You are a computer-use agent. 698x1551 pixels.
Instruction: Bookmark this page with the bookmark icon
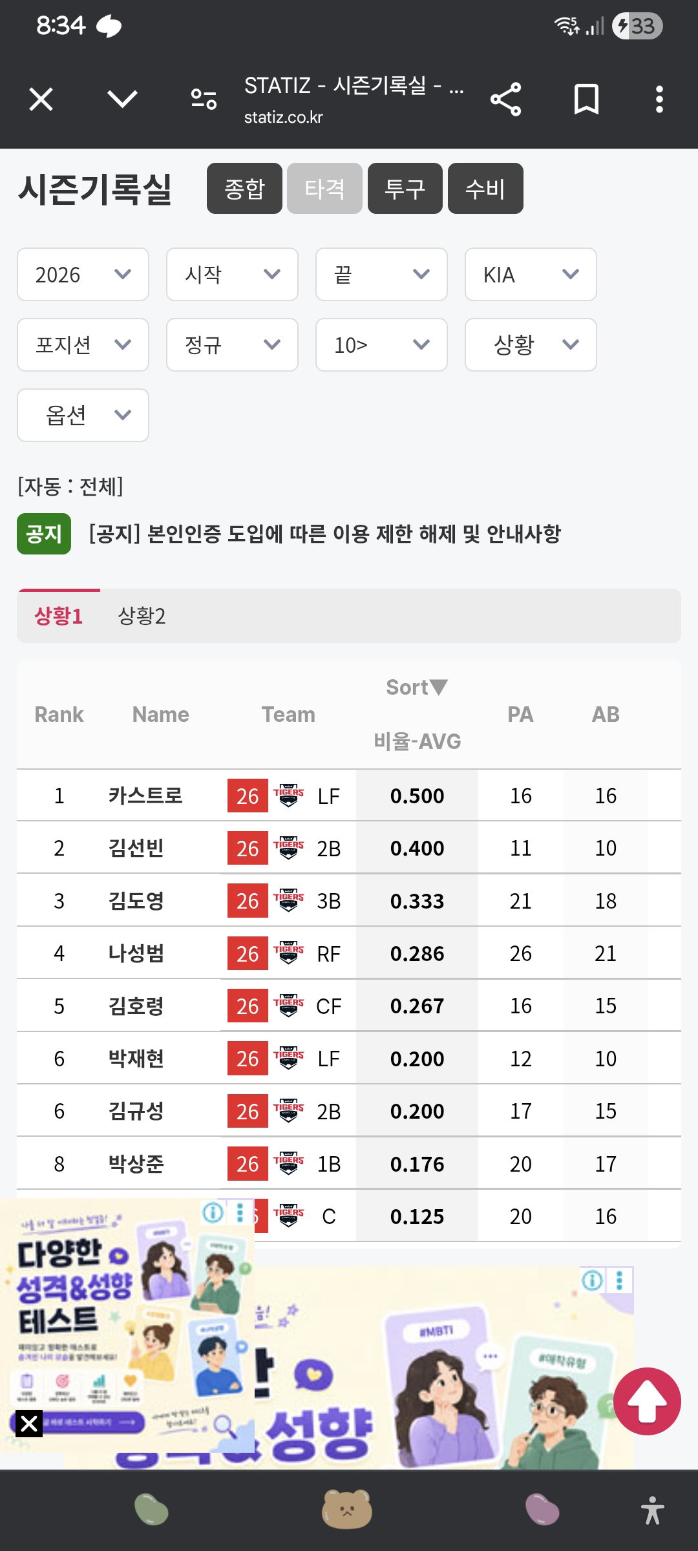(x=586, y=100)
